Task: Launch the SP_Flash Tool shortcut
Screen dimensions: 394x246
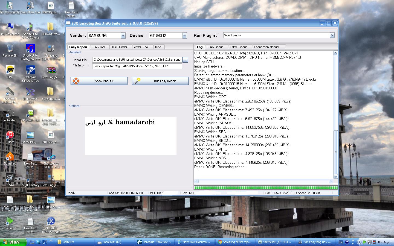Action: click(x=30, y=115)
